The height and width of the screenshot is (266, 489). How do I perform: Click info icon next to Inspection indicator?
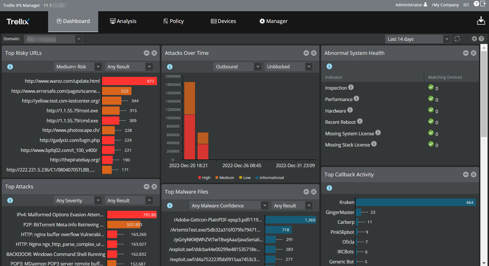(x=351, y=87)
